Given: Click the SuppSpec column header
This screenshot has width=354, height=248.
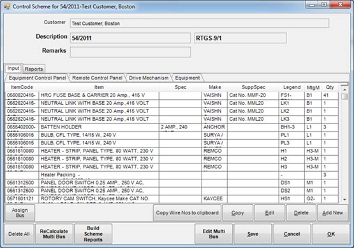Looking at the screenshot, I should pyautogui.click(x=253, y=87).
